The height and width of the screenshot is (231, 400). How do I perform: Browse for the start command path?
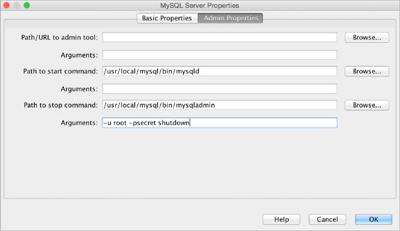(x=367, y=71)
